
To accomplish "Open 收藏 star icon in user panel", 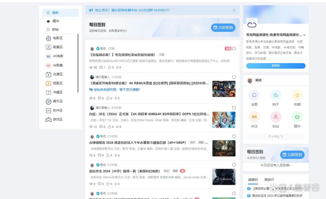I will [x=297, y=95].
